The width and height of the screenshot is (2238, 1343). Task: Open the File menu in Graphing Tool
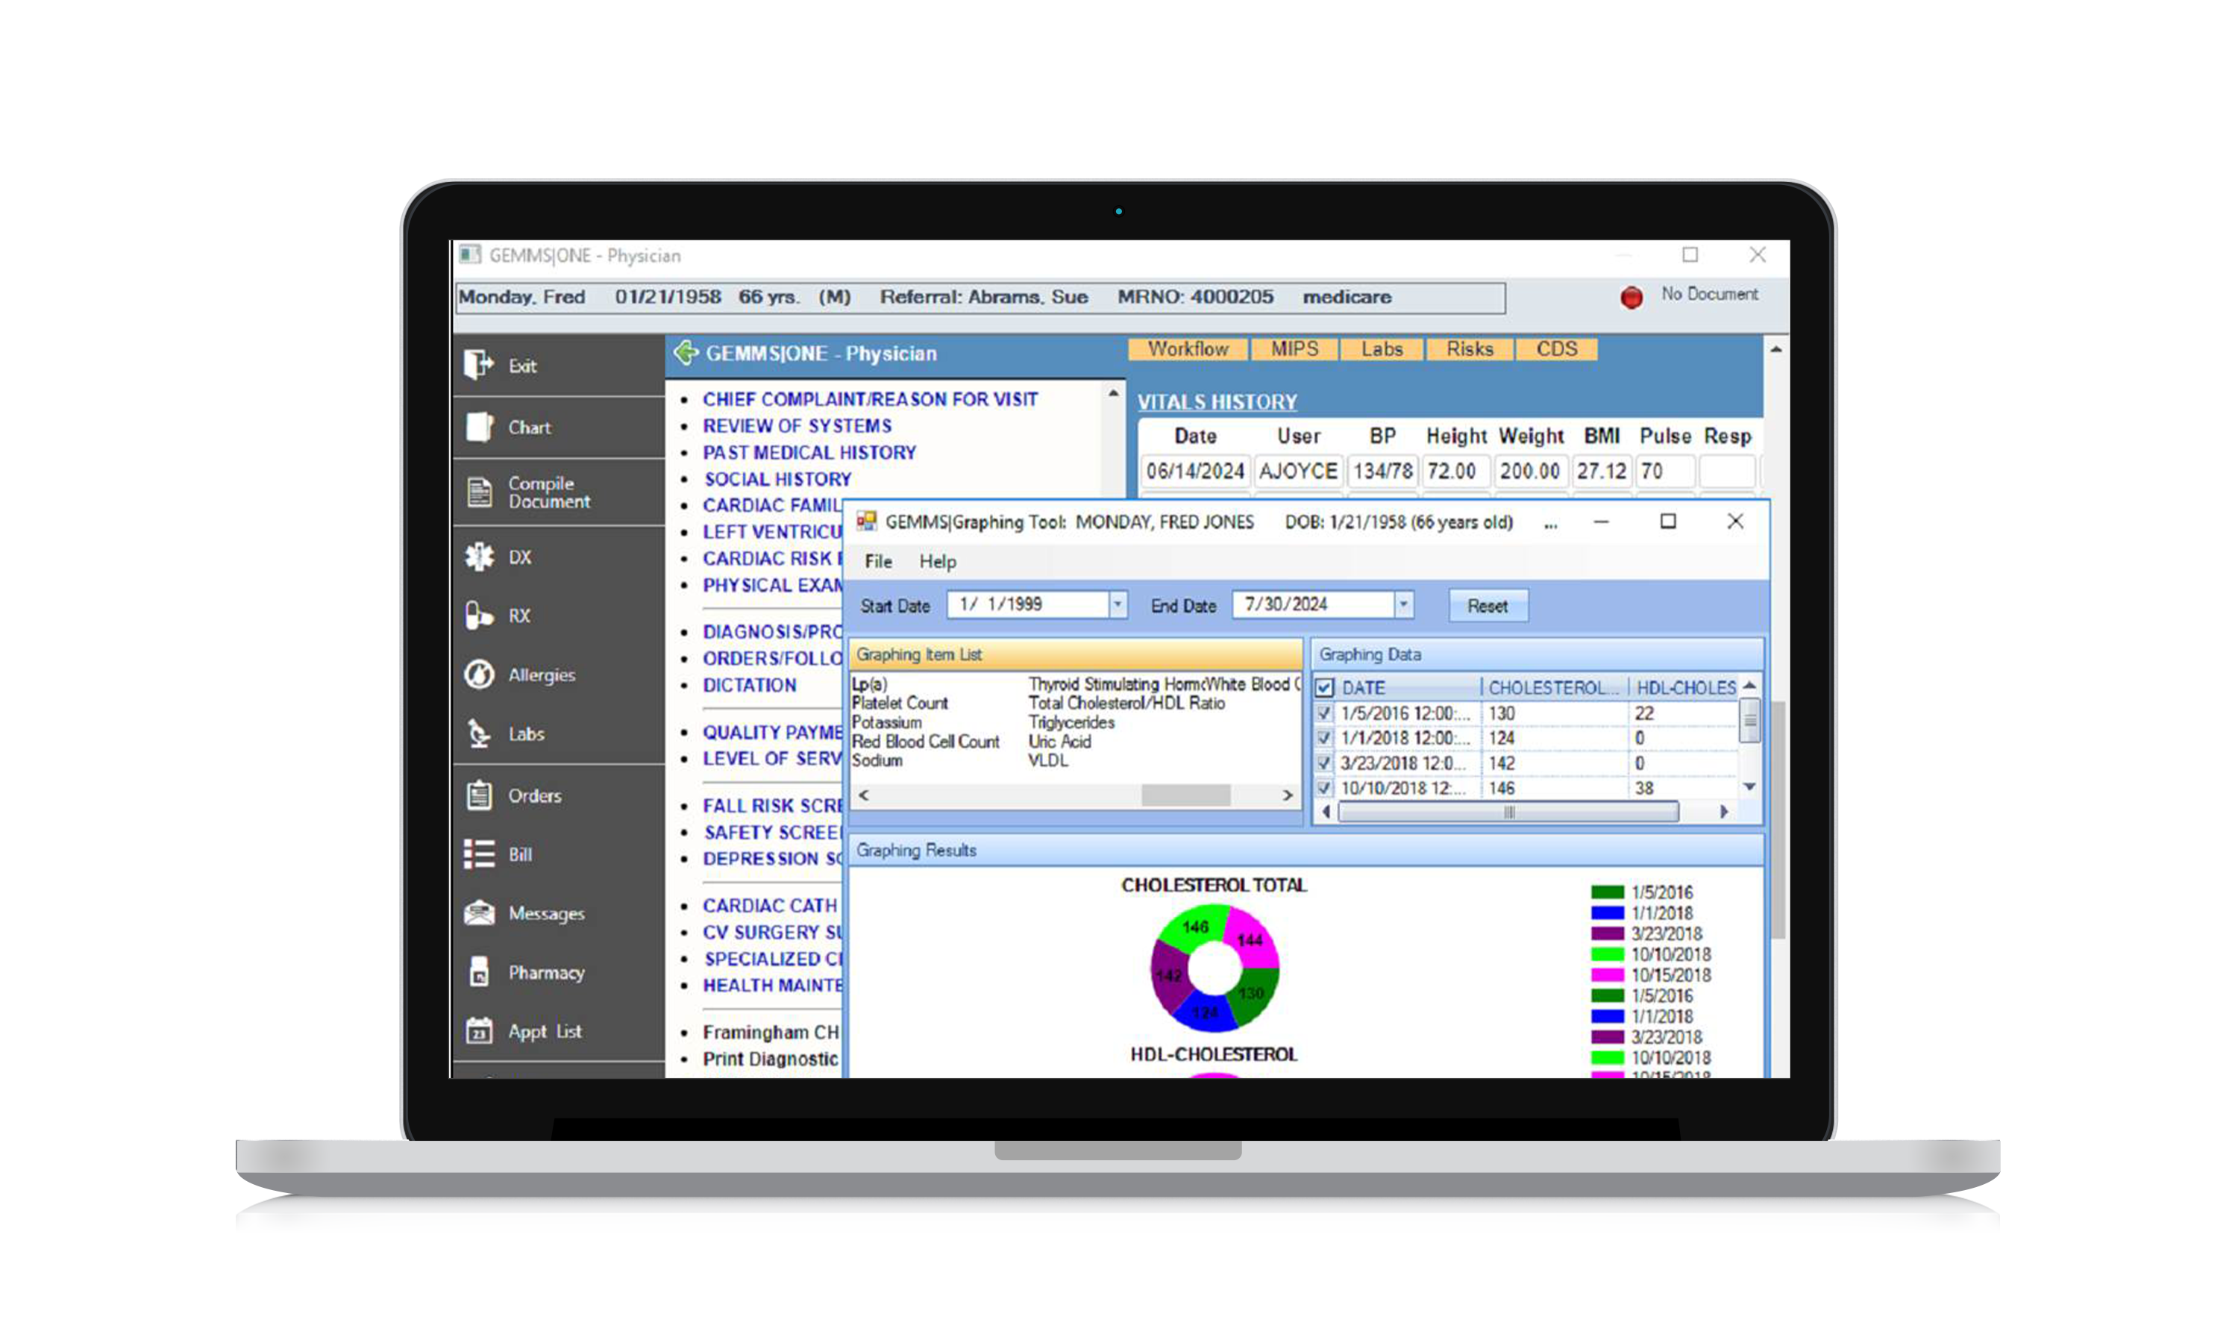(x=877, y=561)
